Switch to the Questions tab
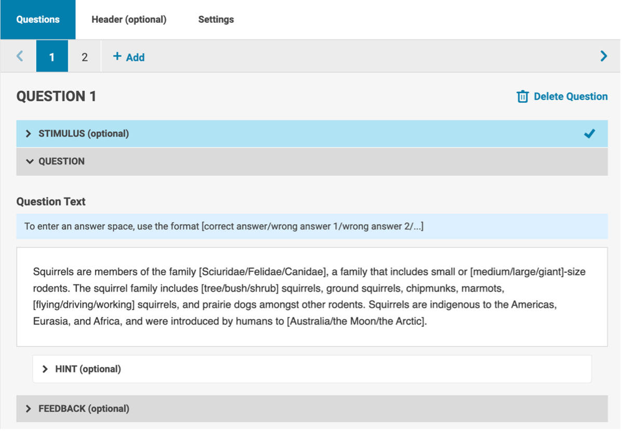Viewport: 622px width, 431px height. point(38,19)
